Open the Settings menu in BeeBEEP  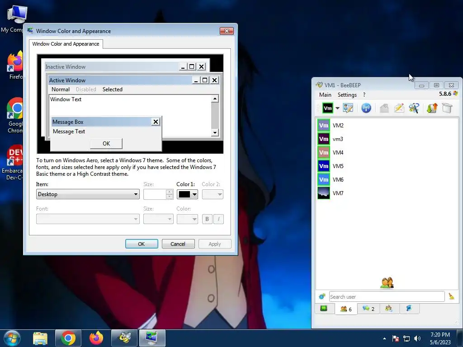pos(347,95)
